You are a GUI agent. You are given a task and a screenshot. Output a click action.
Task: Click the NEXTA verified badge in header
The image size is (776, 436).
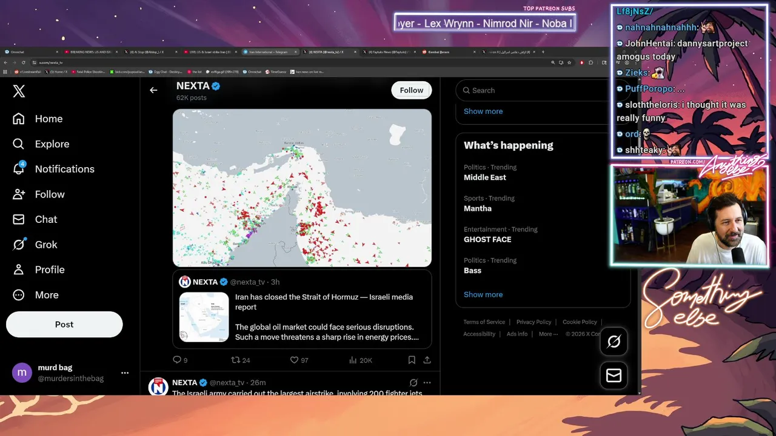tap(216, 86)
